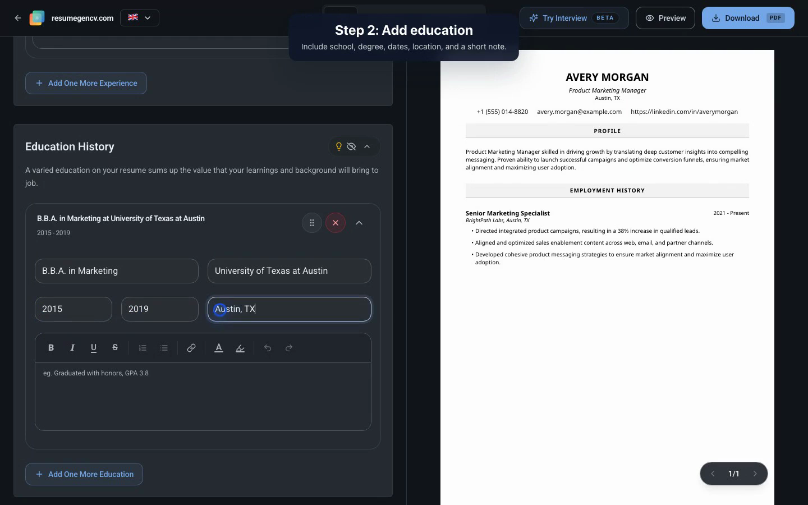808x505 pixels.
Task: Open the language flag dropdown
Action: 140,18
